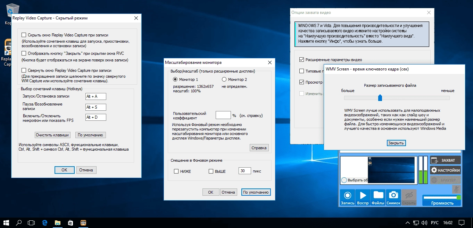
Task: Click the Очистить клавиши button
Action: pyautogui.click(x=53, y=135)
